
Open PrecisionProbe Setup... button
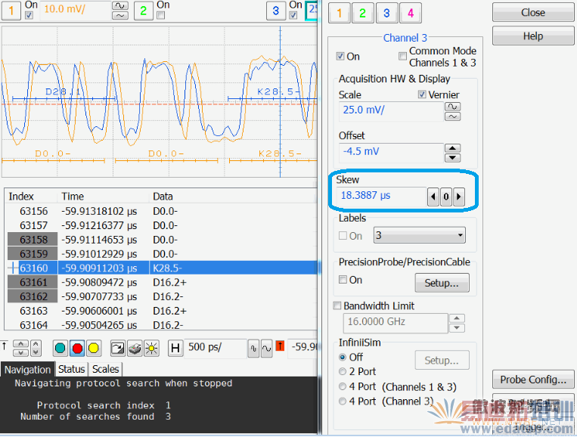[442, 283]
